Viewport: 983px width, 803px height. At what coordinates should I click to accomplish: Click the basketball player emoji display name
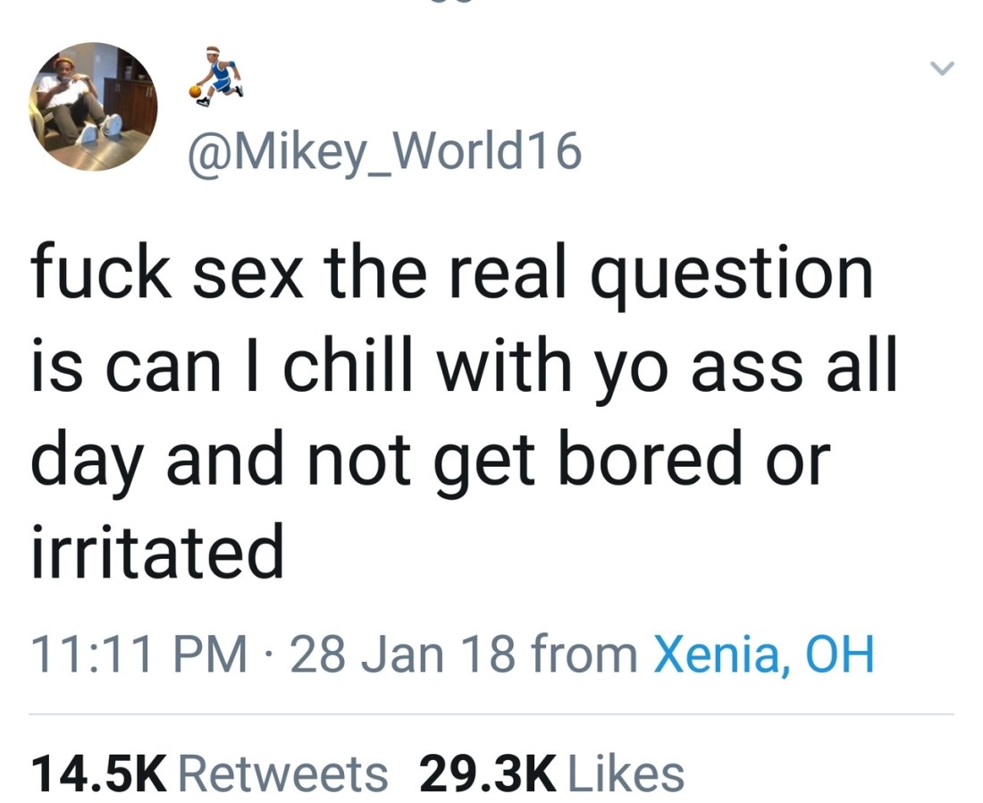coord(215,75)
